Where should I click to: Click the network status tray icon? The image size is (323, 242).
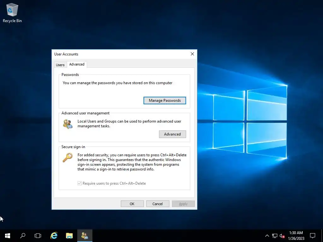[x=275, y=236]
